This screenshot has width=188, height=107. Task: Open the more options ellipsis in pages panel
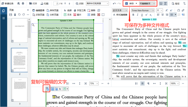click(x=28, y=15)
